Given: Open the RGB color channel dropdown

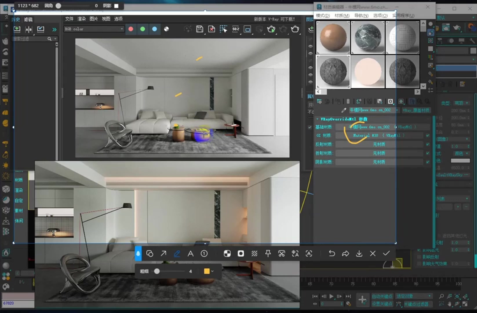Looking at the screenshot, I should (122, 29).
